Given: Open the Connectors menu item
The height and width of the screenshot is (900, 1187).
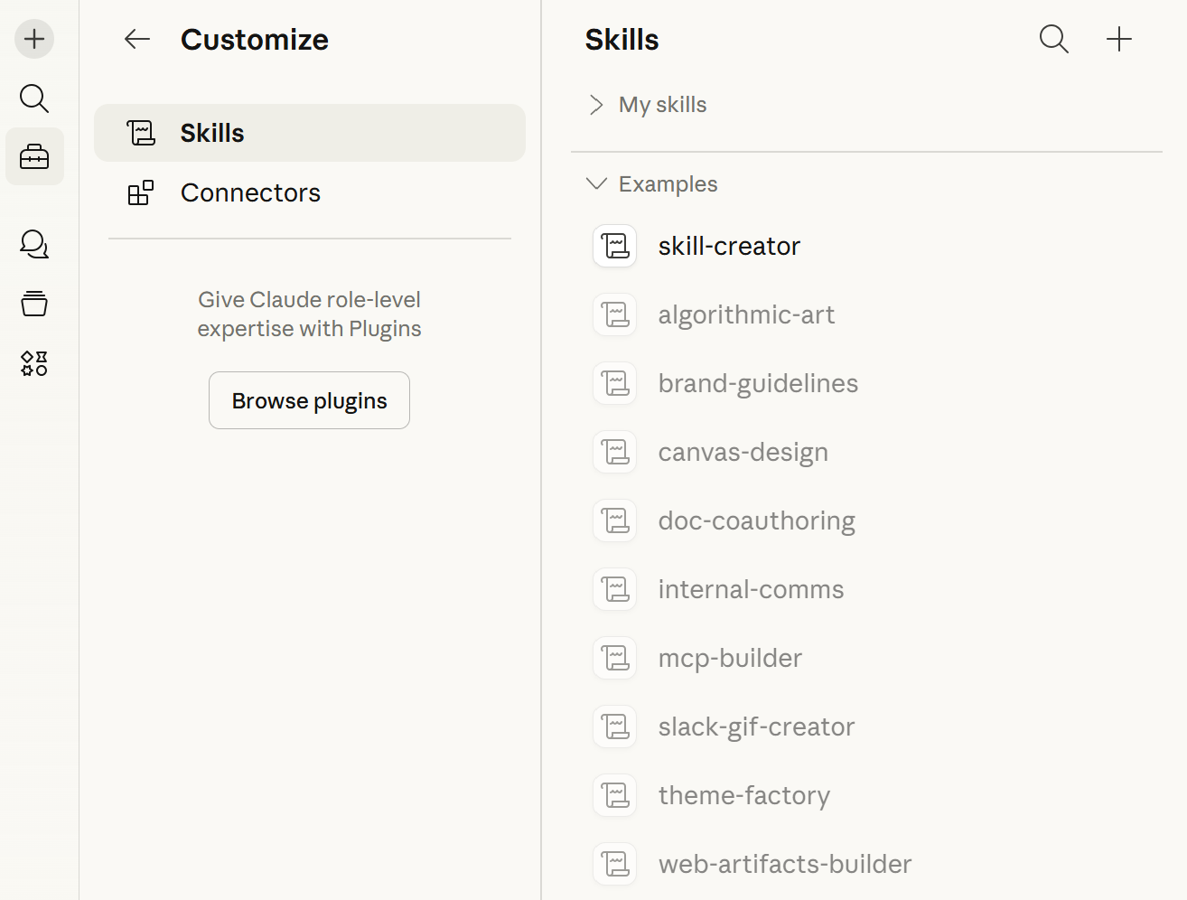Looking at the screenshot, I should pos(310,192).
